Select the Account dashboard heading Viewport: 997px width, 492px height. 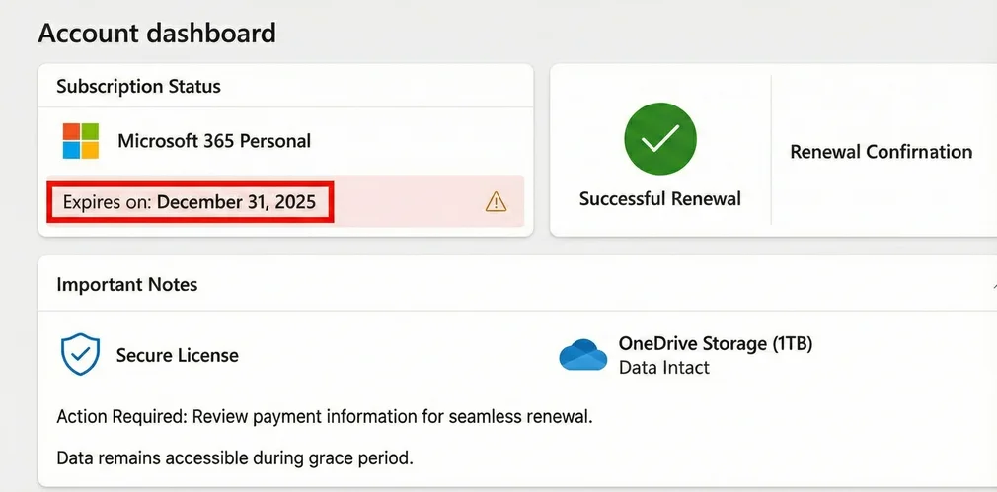[x=157, y=33]
